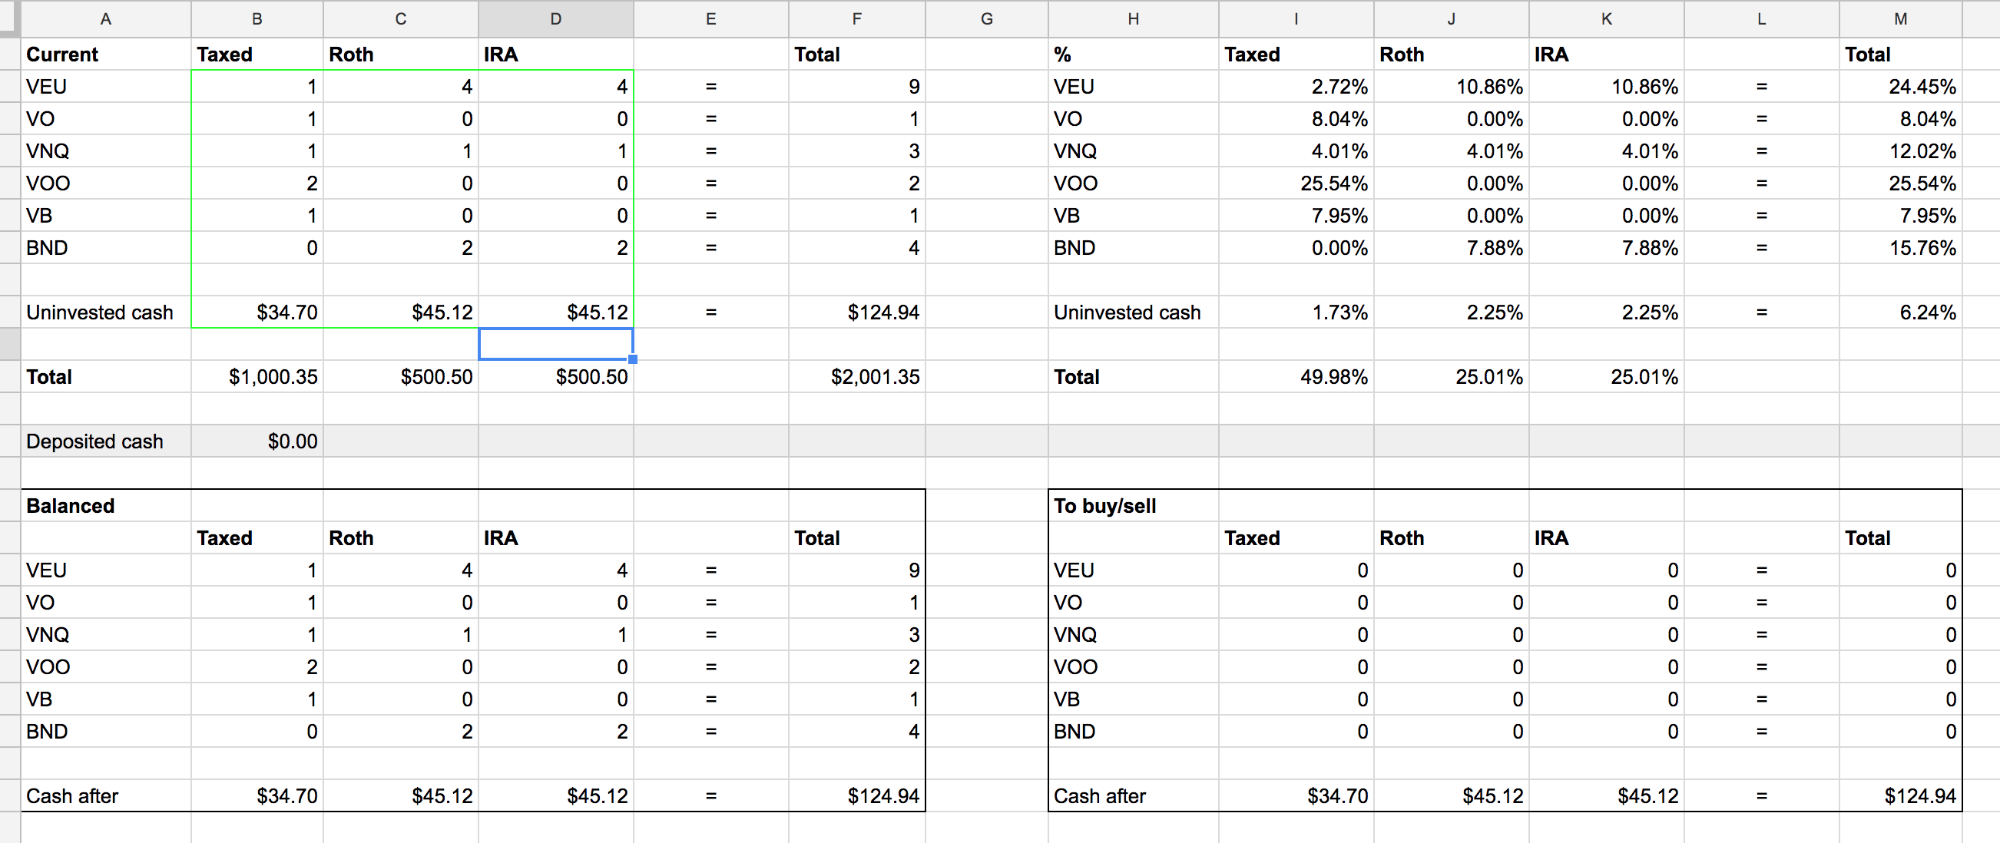Click the VO Taxed 8.04% cell in column I
The height and width of the screenshot is (843, 2000).
click(x=1296, y=119)
